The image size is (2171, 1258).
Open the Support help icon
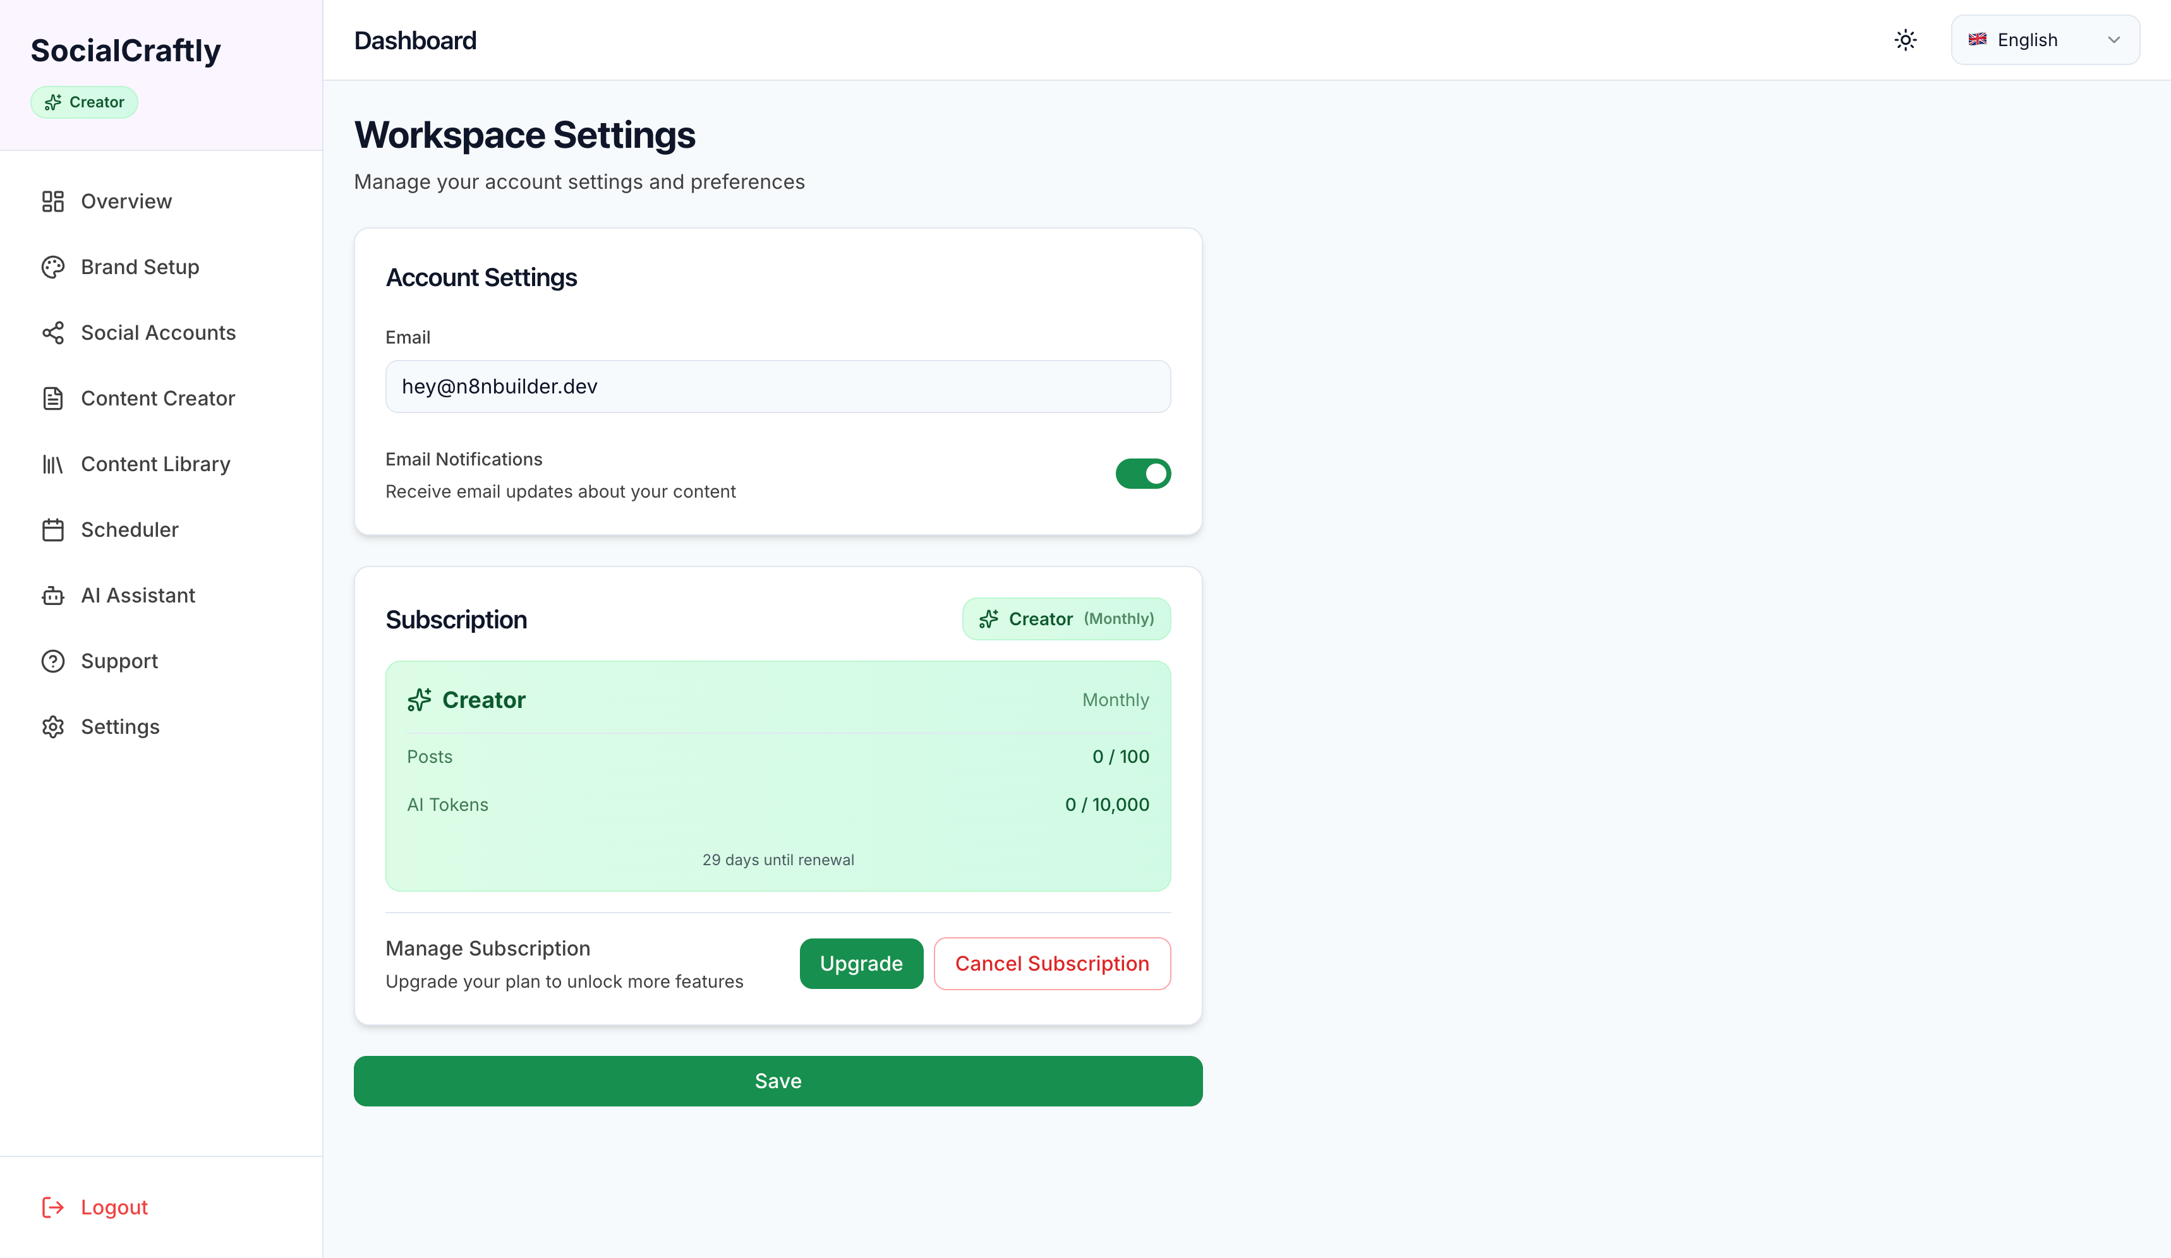pos(52,661)
